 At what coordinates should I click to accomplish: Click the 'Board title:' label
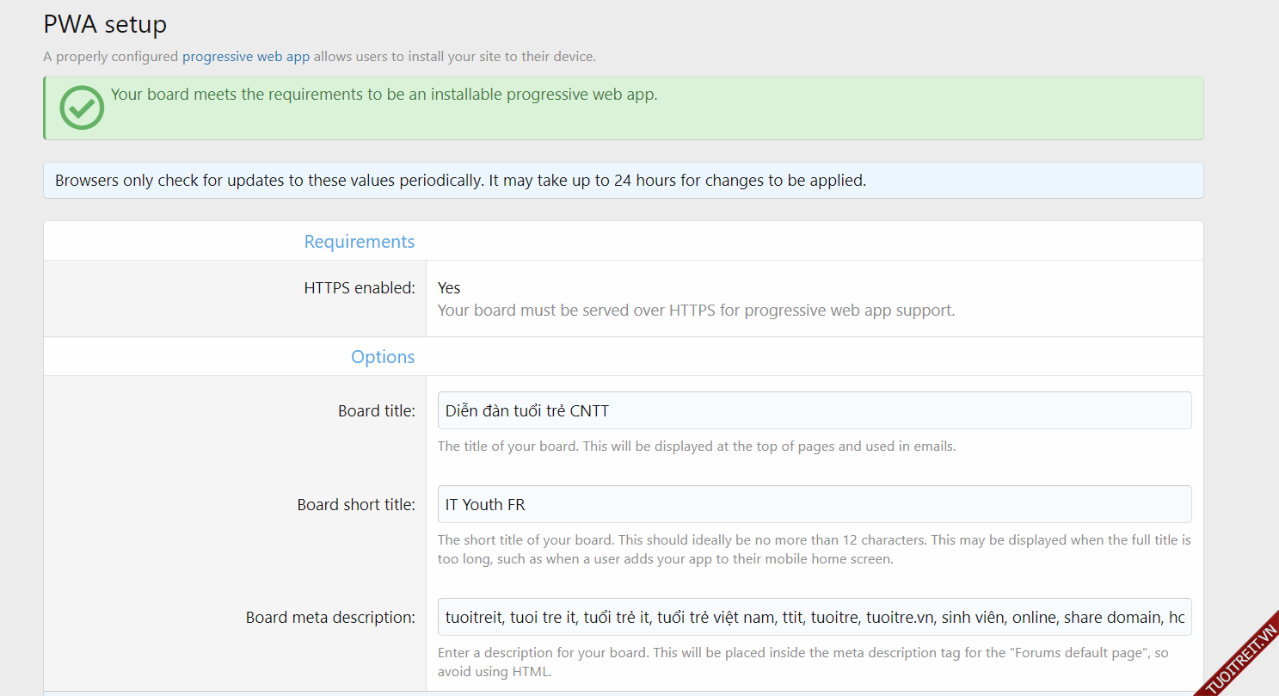[x=376, y=411]
